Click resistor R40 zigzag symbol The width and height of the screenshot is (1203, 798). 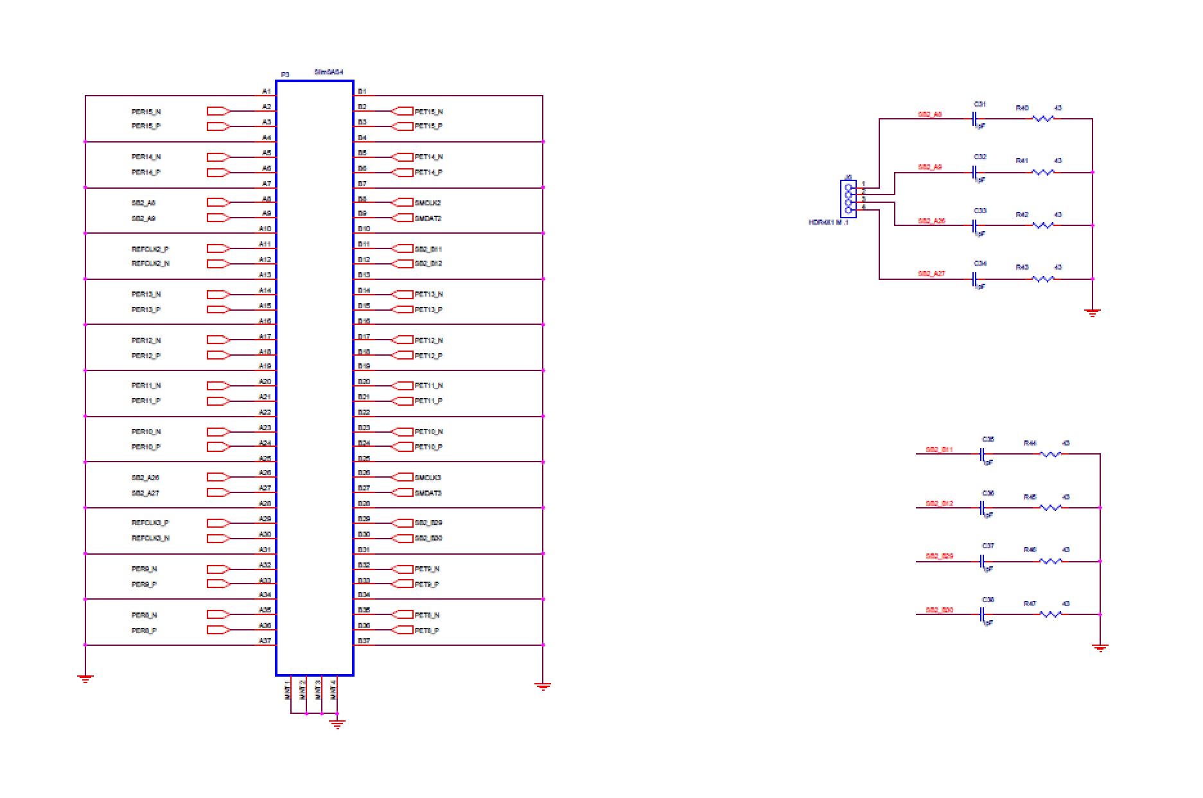[1042, 119]
